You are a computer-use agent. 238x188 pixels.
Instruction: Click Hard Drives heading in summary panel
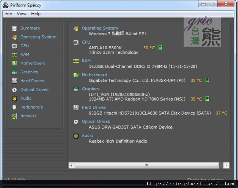(x=94, y=107)
